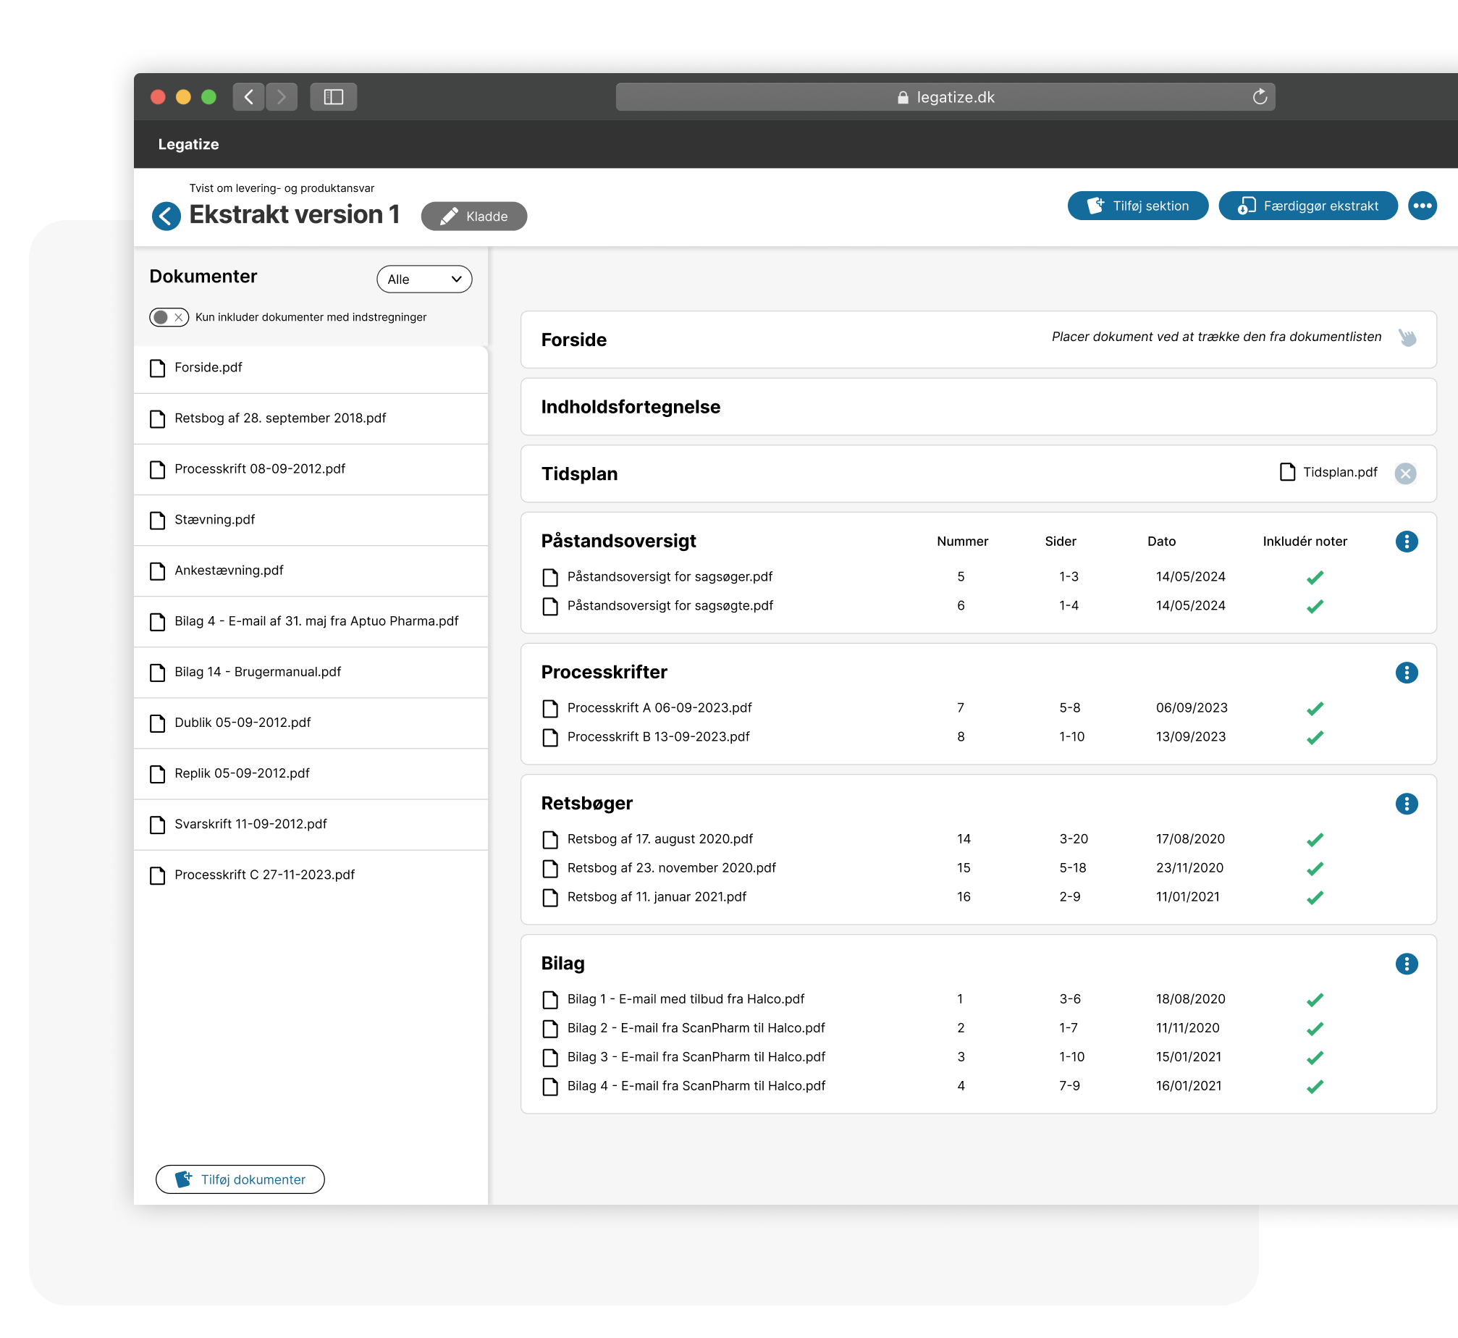Click the Forside.pdf file icon
This screenshot has height=1338, width=1458.
coord(157,368)
